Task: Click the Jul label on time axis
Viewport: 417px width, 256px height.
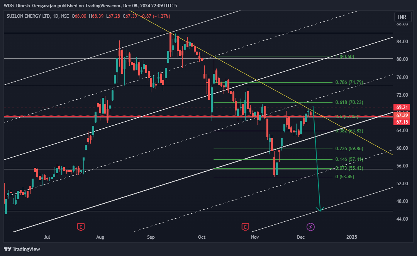Action: 47,237
